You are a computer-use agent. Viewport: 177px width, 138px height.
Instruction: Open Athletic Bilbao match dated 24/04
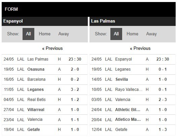[x=133, y=110]
